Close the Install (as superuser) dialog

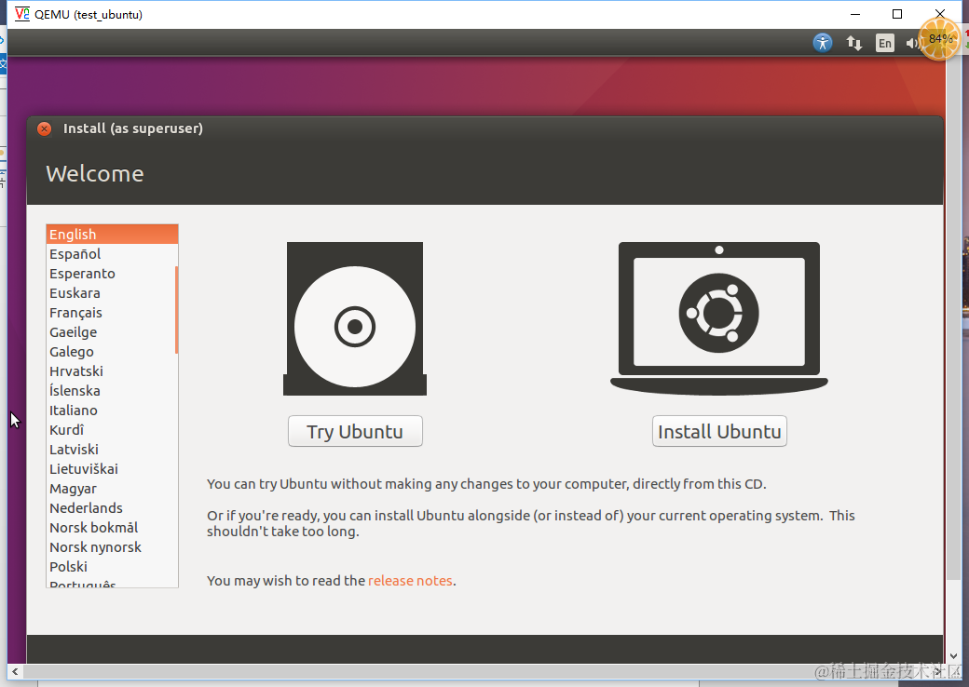point(45,128)
